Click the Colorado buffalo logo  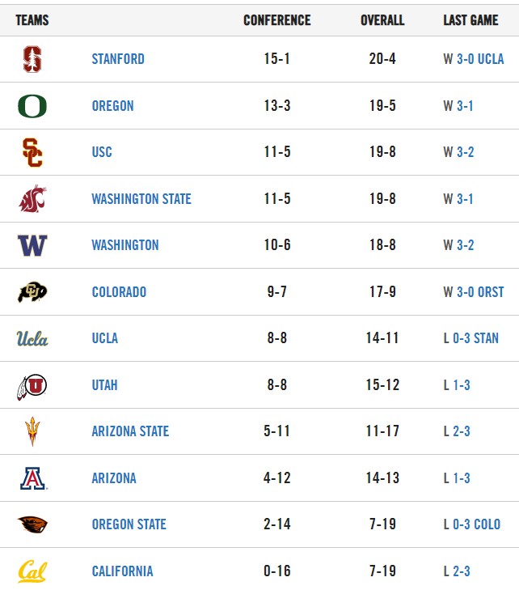coord(32,292)
